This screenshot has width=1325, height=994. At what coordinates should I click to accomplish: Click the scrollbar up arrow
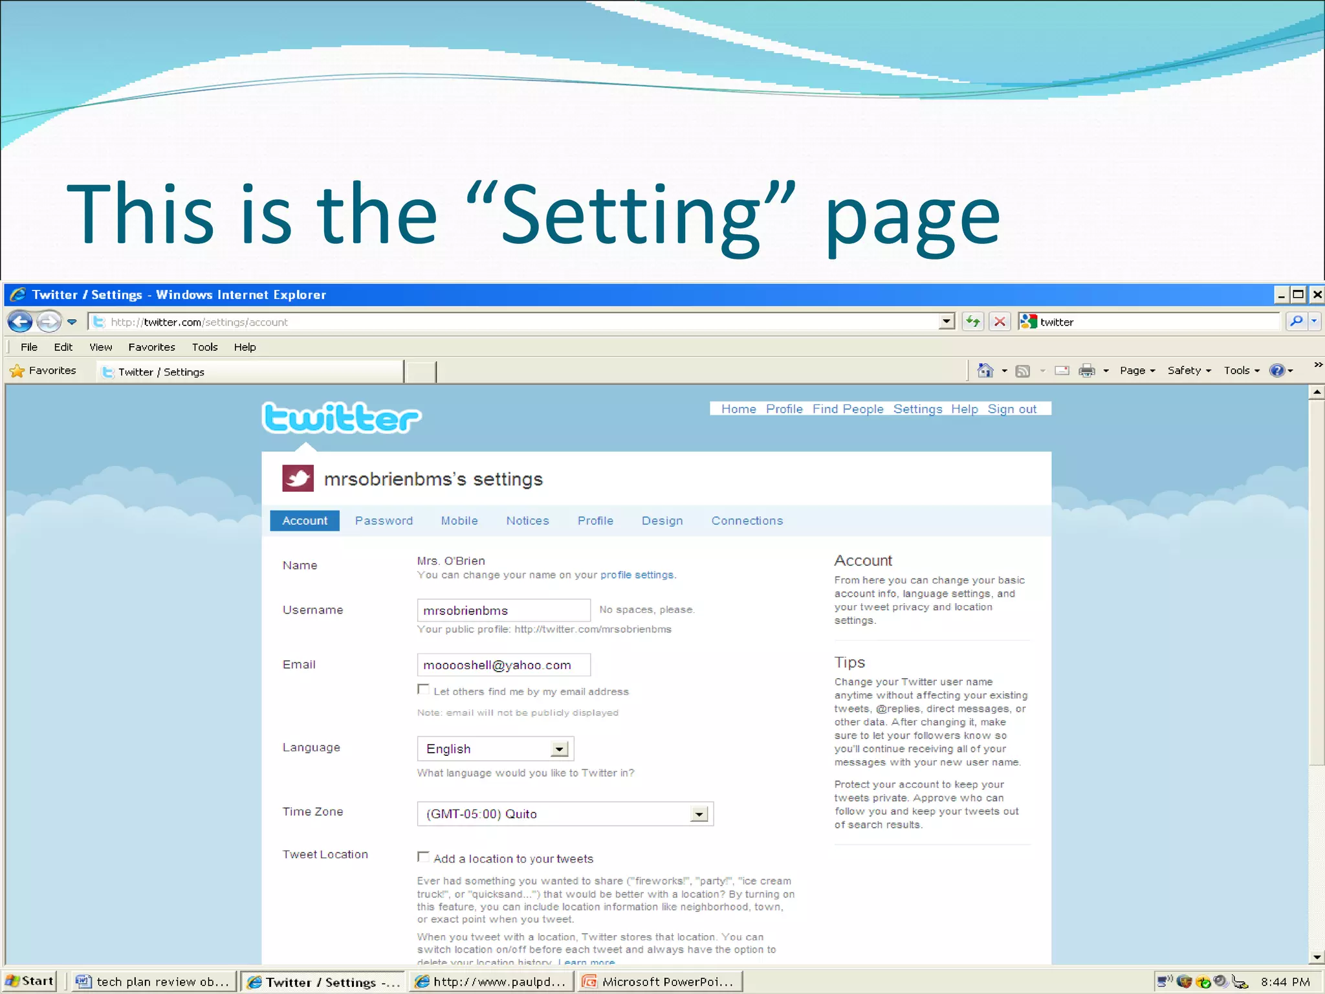pyautogui.click(x=1317, y=392)
